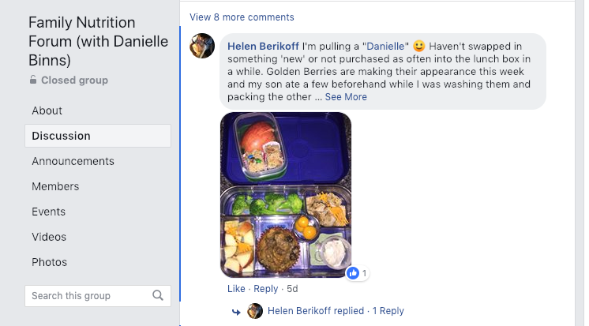This screenshot has width=589, height=326.
Task: Click the reply arrow icon
Action: point(236,312)
